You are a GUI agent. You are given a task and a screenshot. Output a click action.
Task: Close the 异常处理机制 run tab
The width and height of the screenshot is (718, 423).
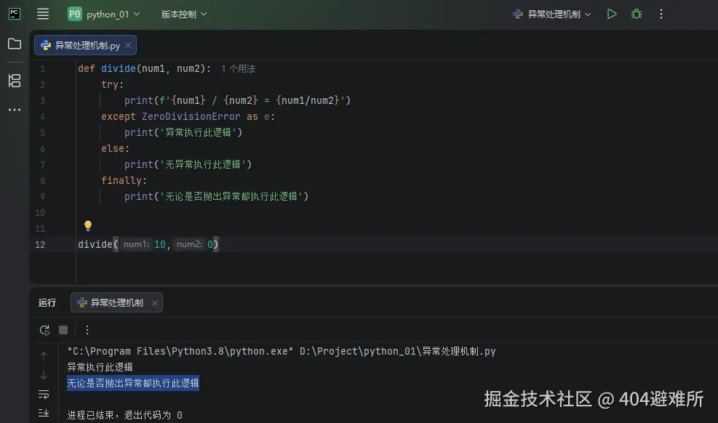[x=155, y=303]
